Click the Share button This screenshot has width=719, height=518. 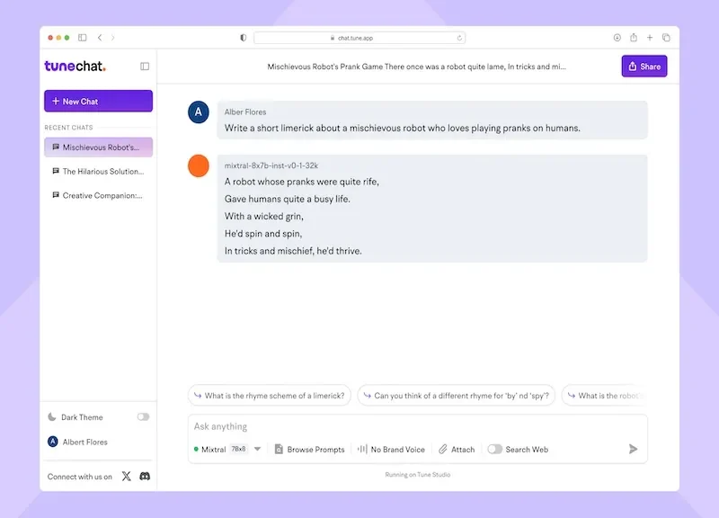click(x=644, y=67)
